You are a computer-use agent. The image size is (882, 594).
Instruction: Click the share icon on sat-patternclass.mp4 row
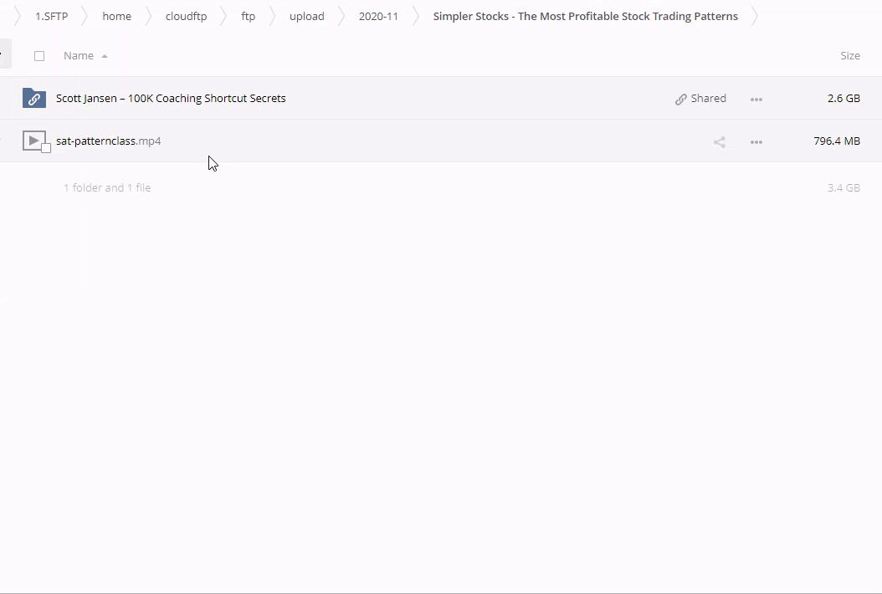pos(719,141)
